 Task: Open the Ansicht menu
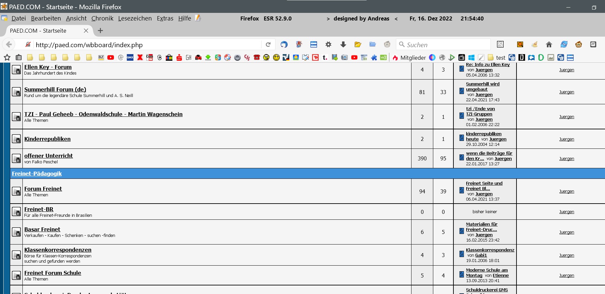click(76, 18)
